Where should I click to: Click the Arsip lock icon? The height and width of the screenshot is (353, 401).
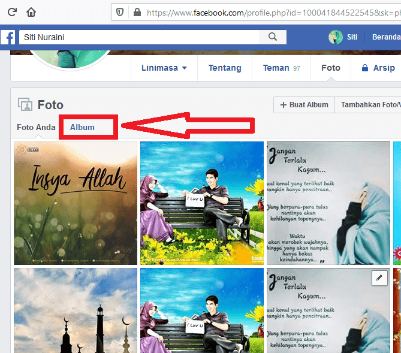[x=365, y=68]
